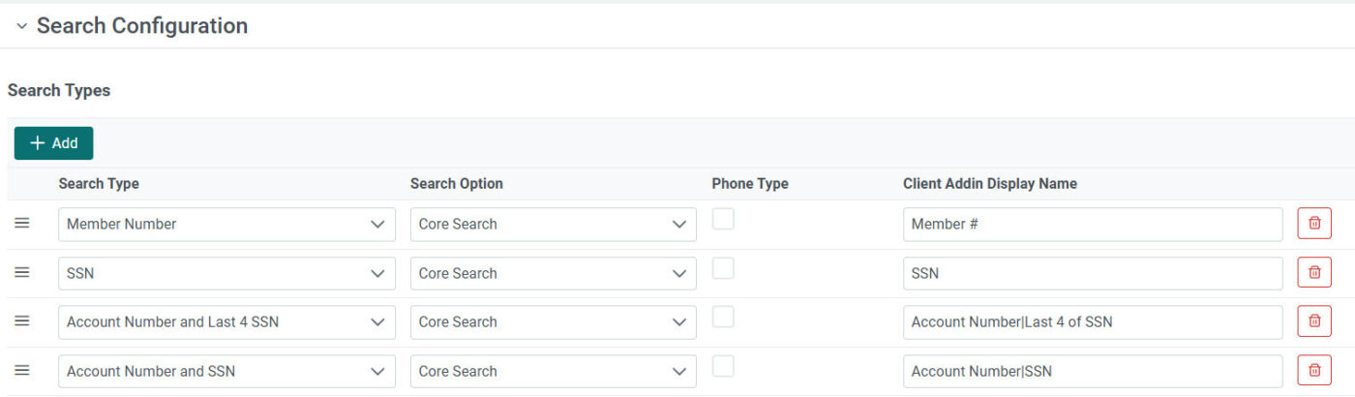Click the Account Number|Last 4 of SSN field

tap(1093, 321)
